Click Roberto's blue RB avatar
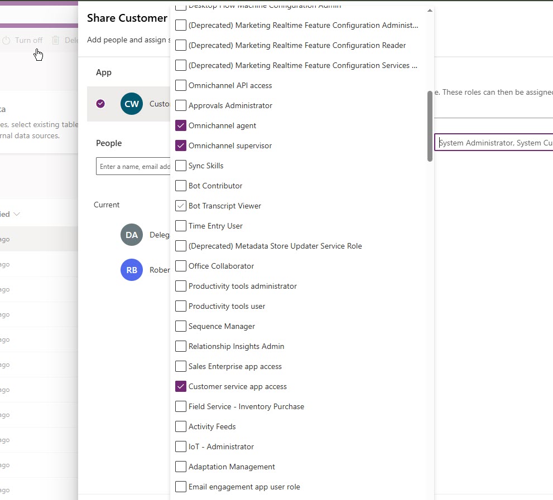 131,270
